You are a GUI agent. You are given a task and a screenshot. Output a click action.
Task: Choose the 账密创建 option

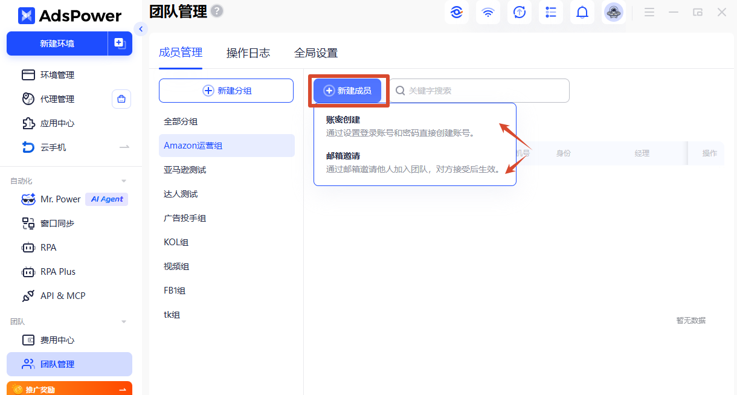pos(414,126)
